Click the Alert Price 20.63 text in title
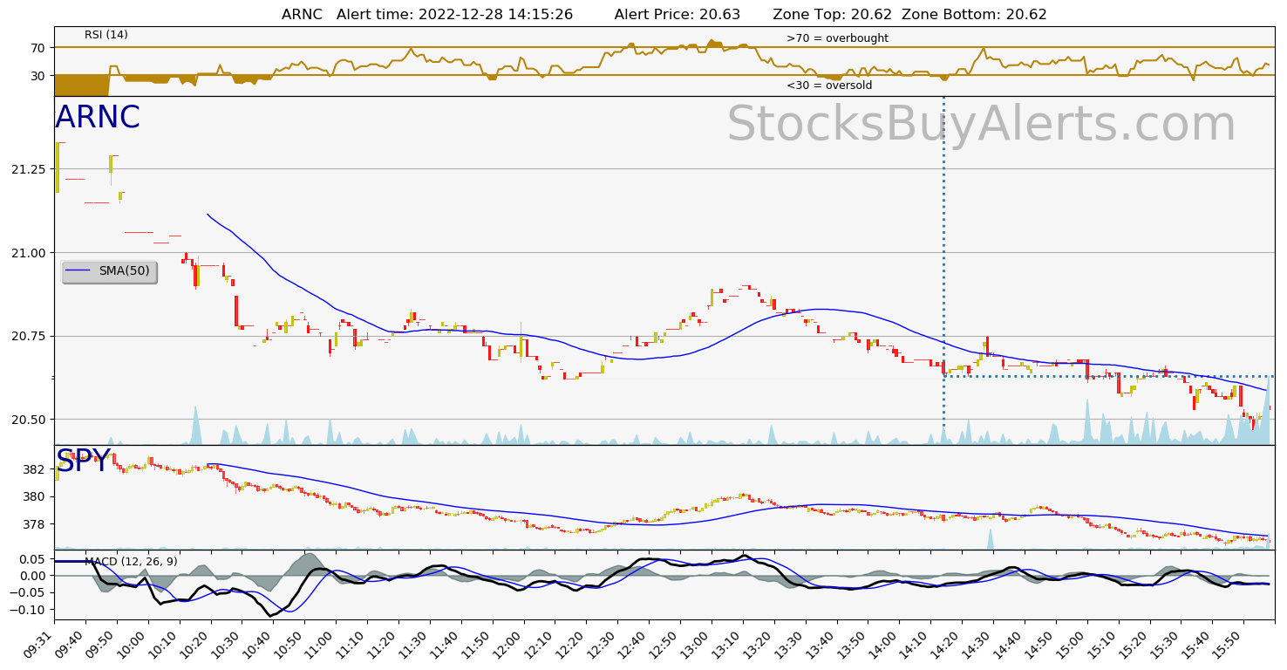 pyautogui.click(x=678, y=15)
